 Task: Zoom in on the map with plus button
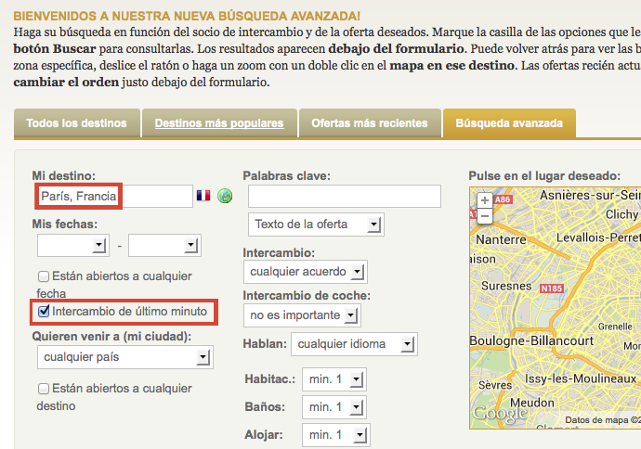coord(485,200)
